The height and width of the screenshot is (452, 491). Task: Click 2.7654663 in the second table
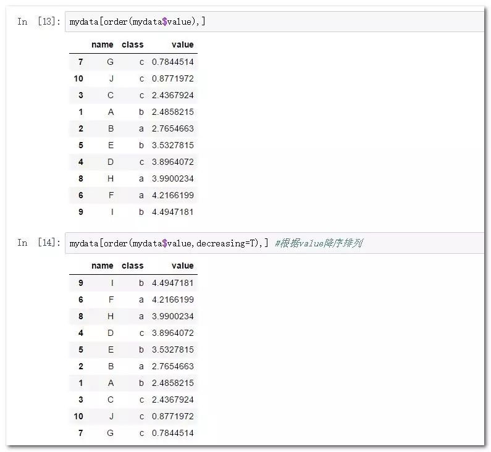(x=173, y=366)
